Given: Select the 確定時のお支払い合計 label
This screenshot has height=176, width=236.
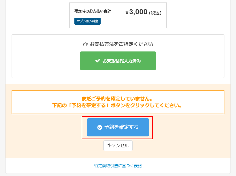Looking at the screenshot, I should point(93,11).
